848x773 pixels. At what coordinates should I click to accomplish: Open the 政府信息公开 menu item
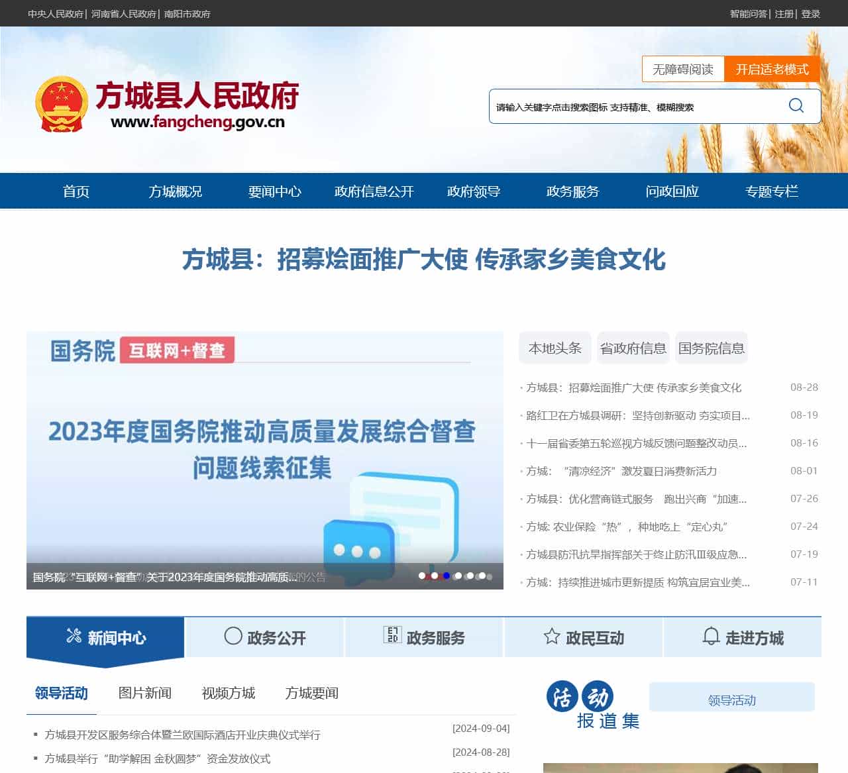374,191
